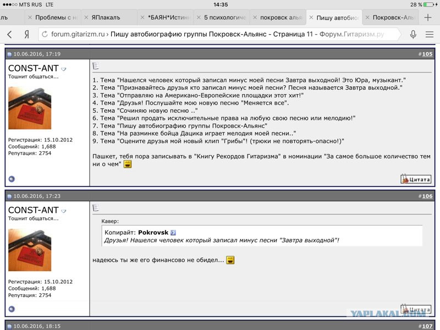Click the post icon in message #105
The width and height of the screenshot is (440, 330).
[96, 65]
